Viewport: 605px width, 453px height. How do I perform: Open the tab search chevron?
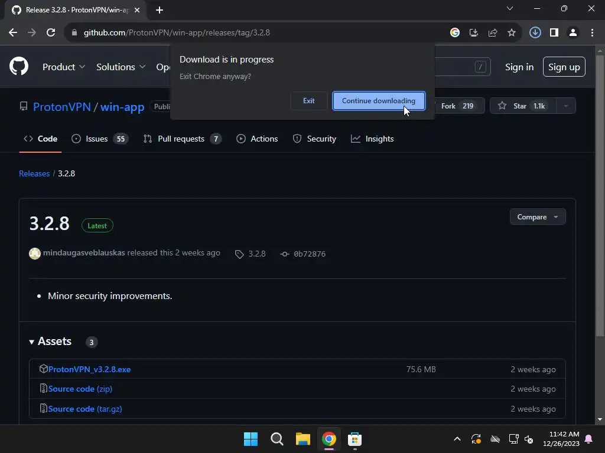point(510,8)
